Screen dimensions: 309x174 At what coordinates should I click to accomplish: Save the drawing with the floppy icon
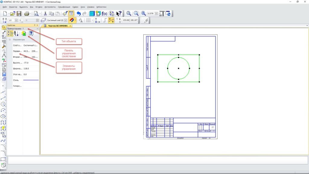coord(19,13)
